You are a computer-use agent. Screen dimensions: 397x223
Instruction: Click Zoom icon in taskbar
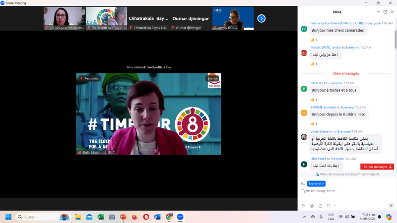pos(180,217)
